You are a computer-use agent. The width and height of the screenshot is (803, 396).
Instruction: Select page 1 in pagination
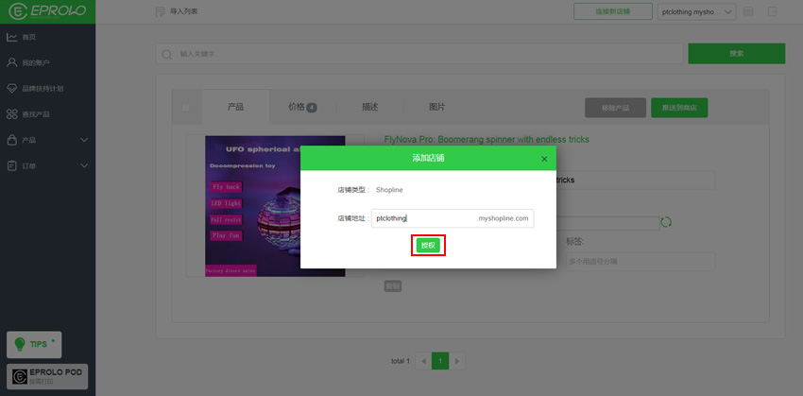pyautogui.click(x=440, y=361)
